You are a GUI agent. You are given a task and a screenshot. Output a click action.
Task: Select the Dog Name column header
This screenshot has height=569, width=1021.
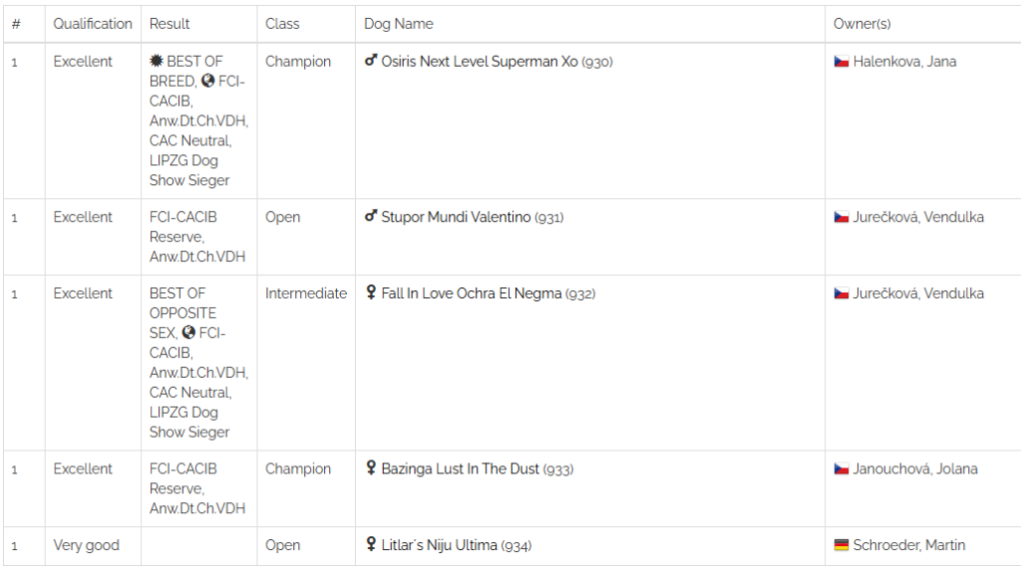click(x=399, y=24)
